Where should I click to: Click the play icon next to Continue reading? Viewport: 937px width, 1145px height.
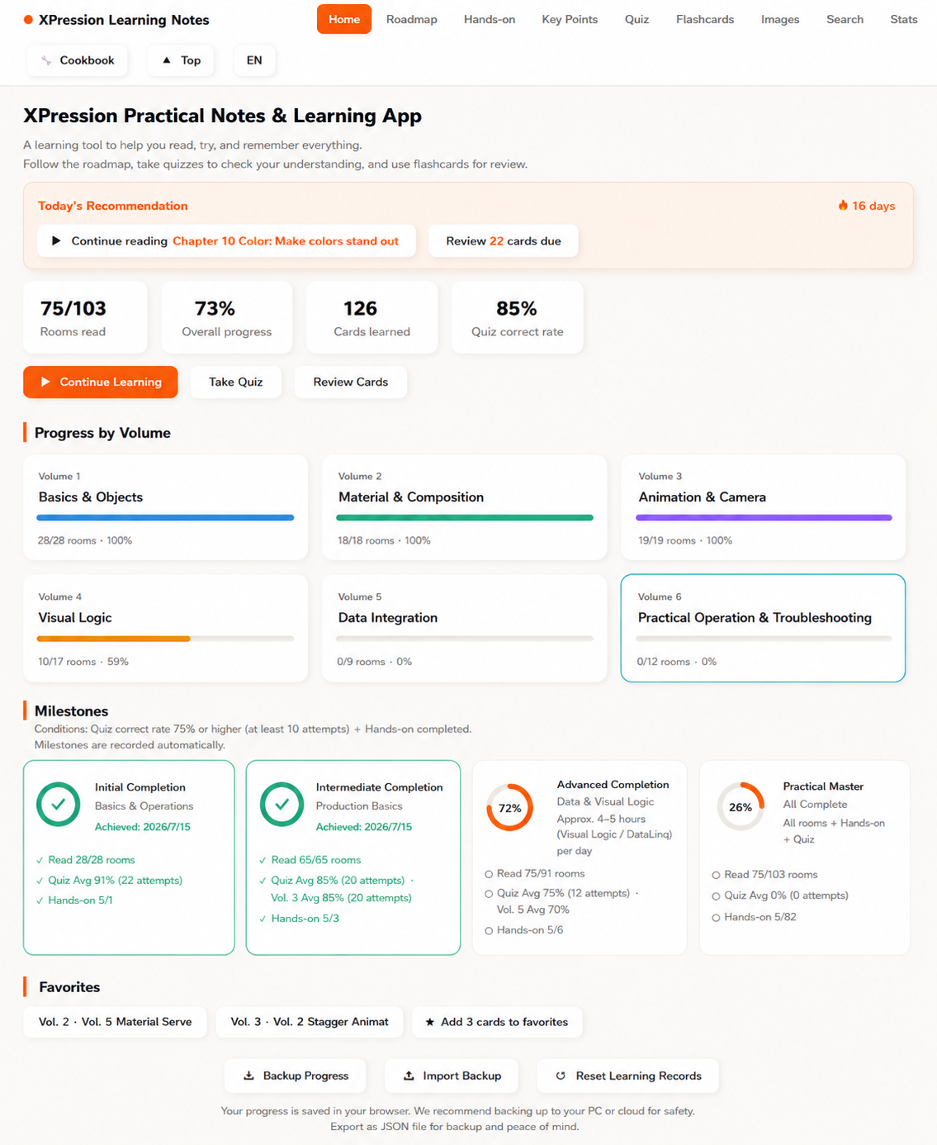point(56,241)
